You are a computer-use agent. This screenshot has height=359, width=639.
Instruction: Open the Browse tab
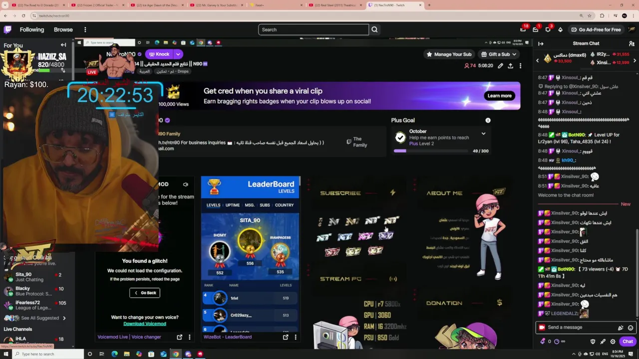point(63,29)
